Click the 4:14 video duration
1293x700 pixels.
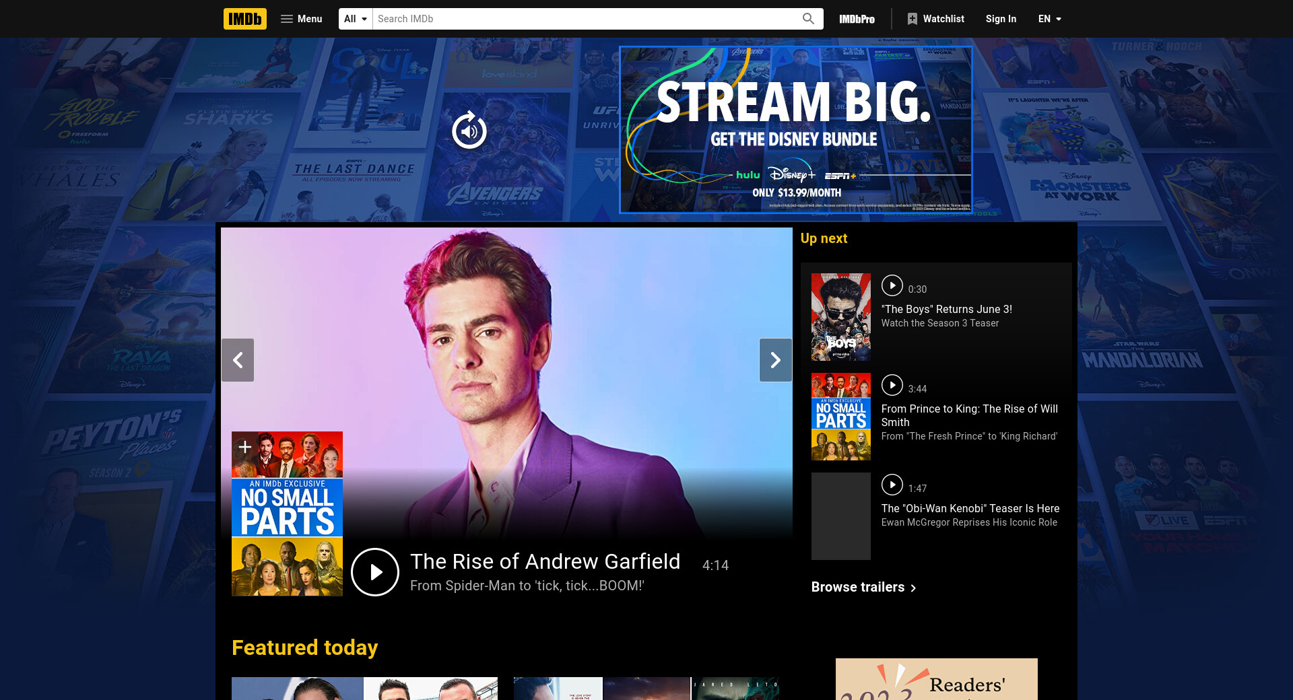point(715,565)
